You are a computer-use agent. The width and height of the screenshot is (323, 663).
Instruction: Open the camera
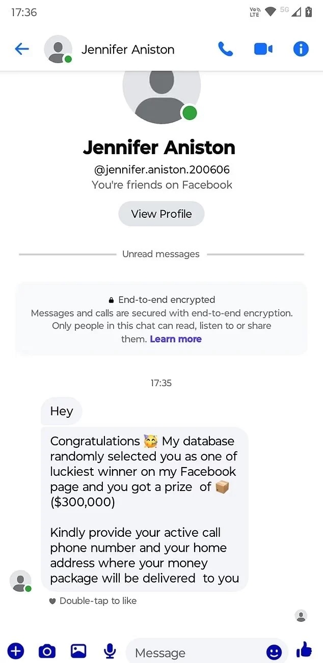point(47,651)
